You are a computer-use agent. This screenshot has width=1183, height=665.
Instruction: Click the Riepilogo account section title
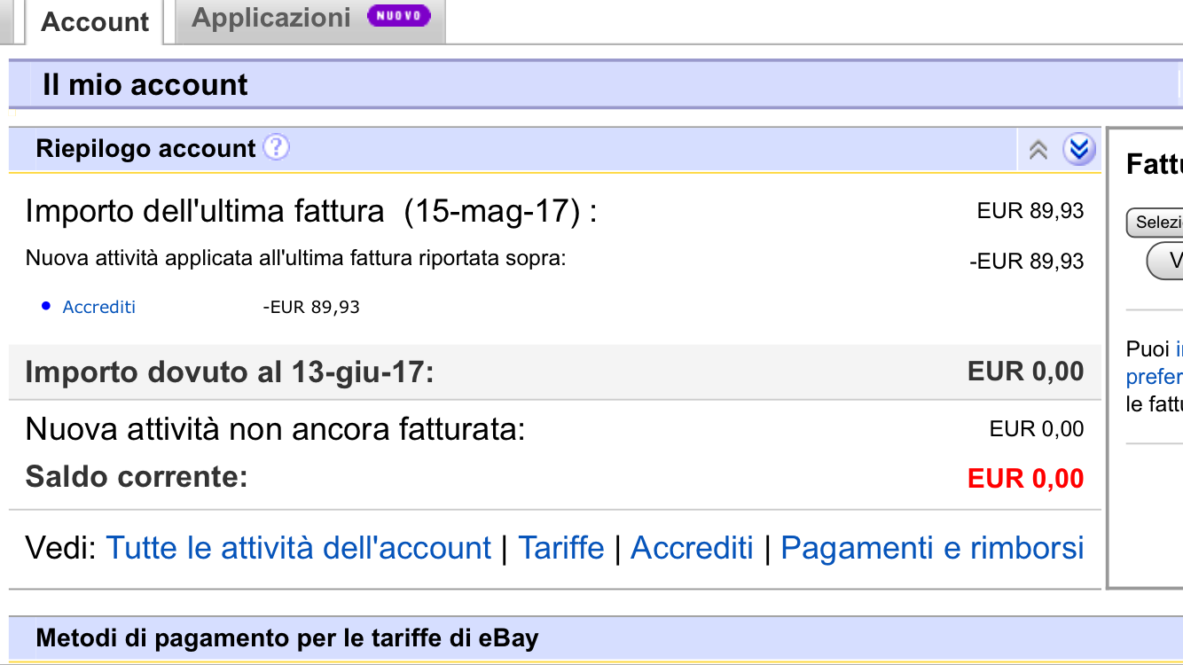coord(145,148)
